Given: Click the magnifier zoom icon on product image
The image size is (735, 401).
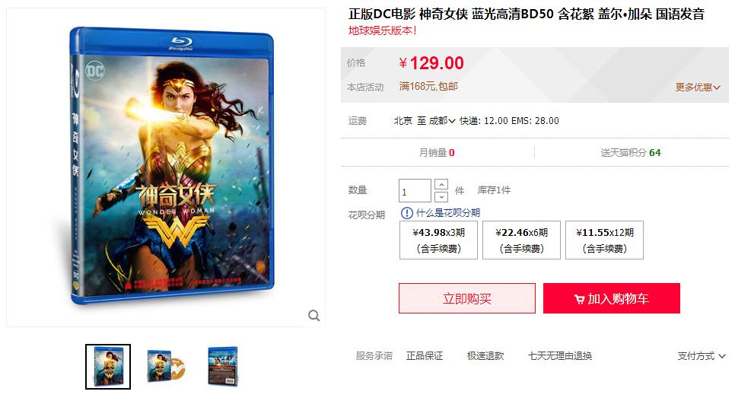Looking at the screenshot, I should 314,316.
